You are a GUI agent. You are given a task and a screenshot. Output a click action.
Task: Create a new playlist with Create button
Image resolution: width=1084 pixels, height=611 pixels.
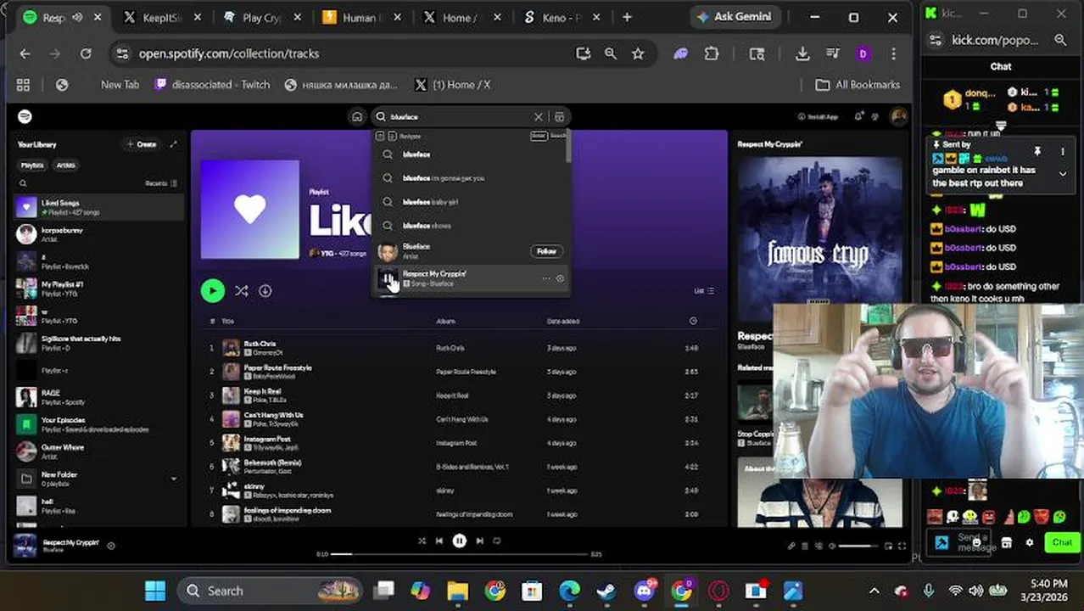[x=142, y=144]
